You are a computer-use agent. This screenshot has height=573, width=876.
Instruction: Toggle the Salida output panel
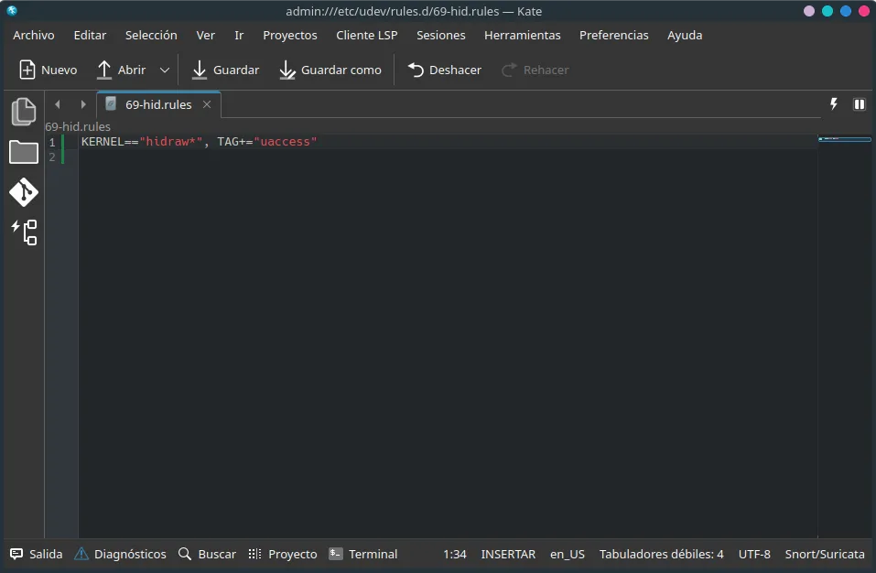click(x=37, y=554)
